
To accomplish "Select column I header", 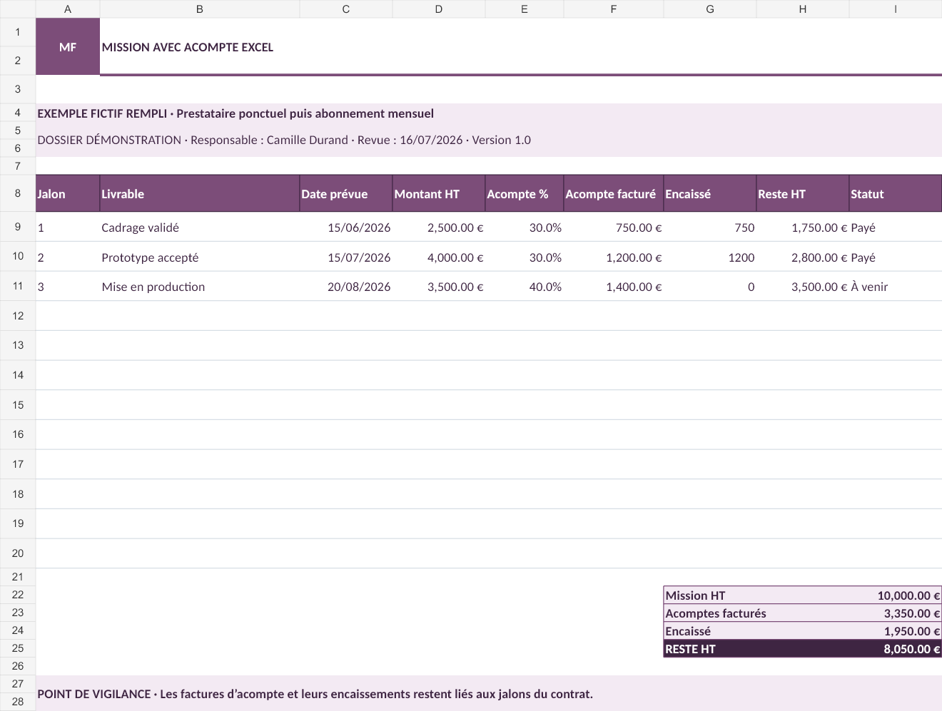I will pyautogui.click(x=896, y=9).
